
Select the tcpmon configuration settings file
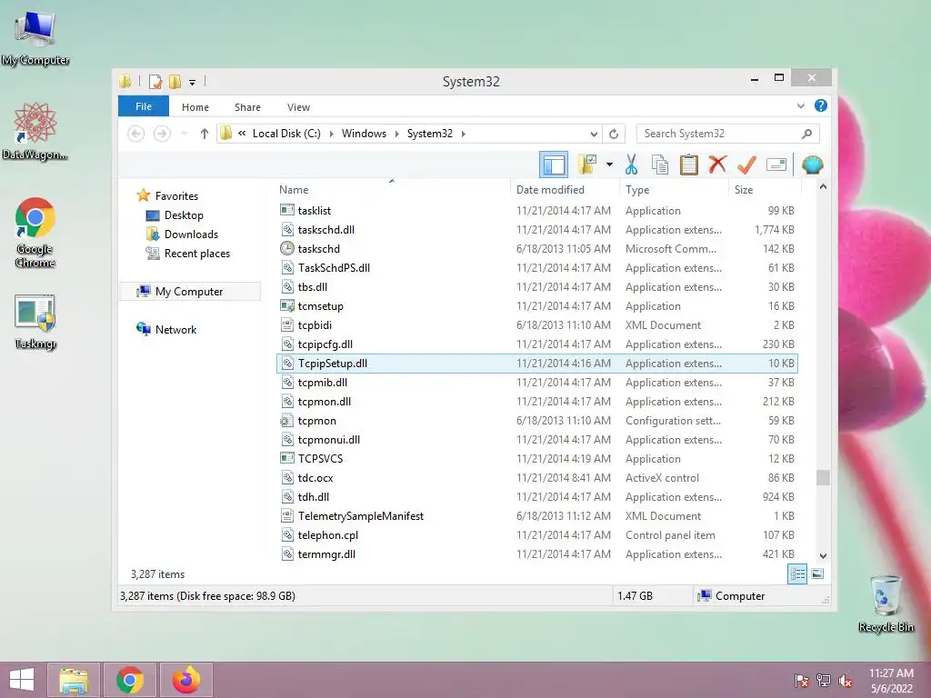(x=536, y=420)
